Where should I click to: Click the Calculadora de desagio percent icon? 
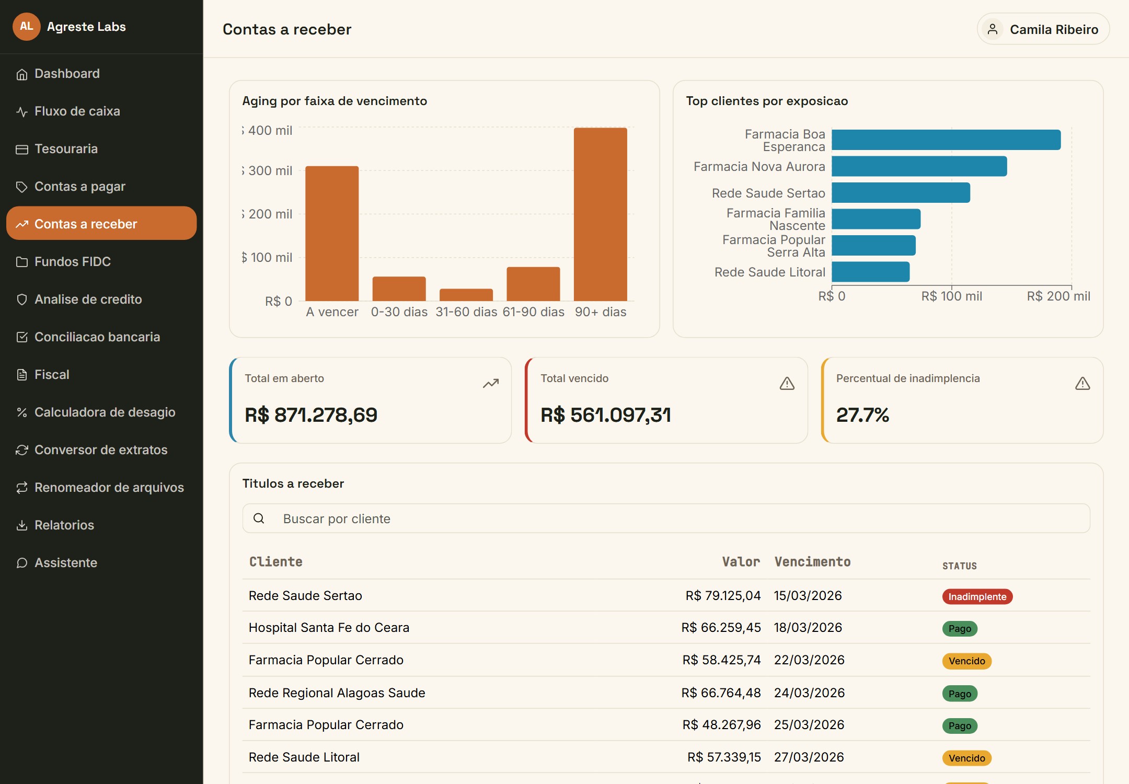(x=21, y=412)
